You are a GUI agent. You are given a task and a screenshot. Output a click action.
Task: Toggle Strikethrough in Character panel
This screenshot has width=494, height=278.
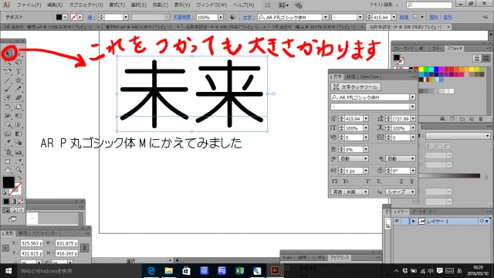411,181
